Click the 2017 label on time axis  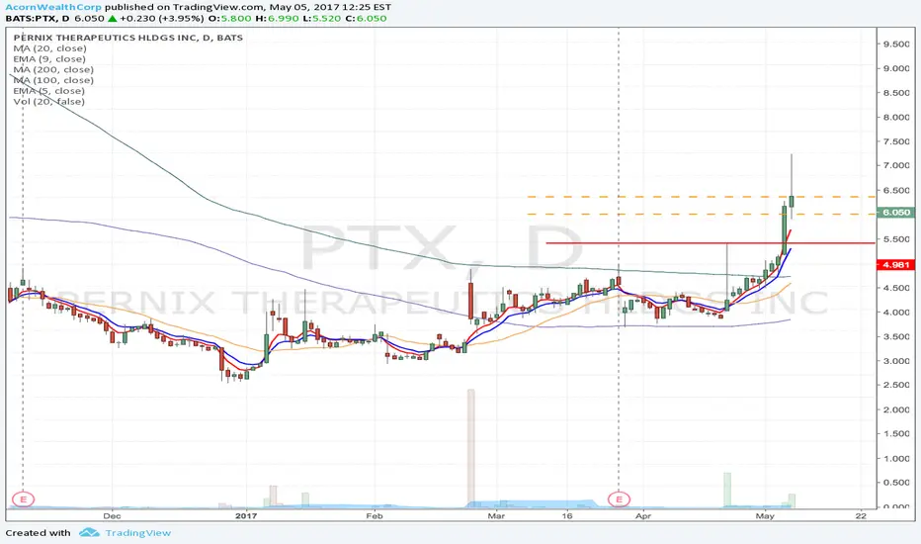tap(246, 516)
